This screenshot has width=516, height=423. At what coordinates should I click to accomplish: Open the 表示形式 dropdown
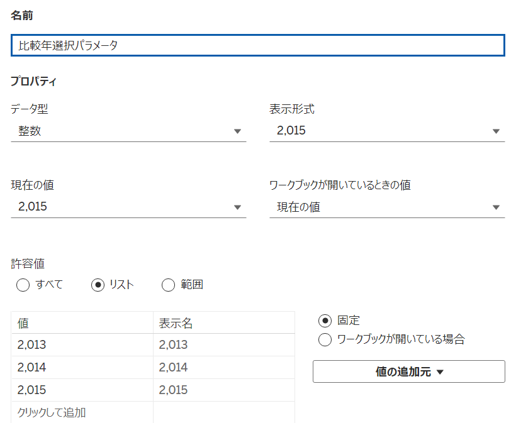coord(387,131)
